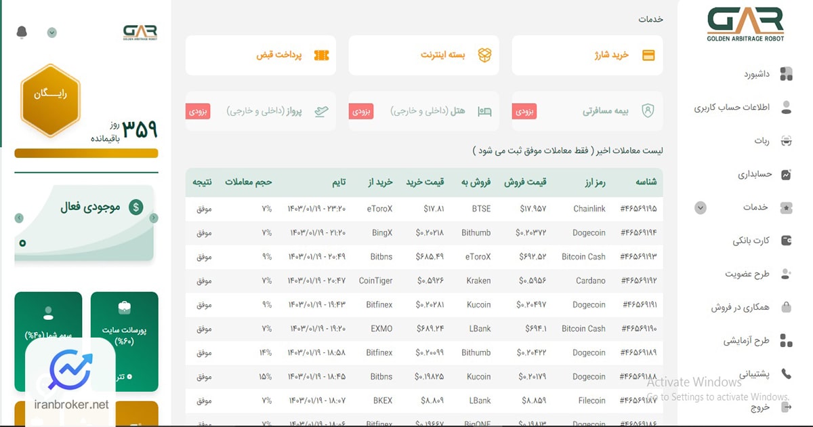Click the $692.52 sell price cell
Viewport: 813px width, 427px height.
click(x=533, y=257)
